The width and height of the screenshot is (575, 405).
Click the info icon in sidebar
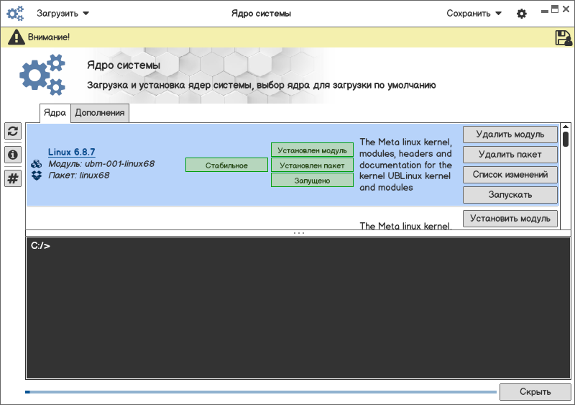[x=13, y=155]
